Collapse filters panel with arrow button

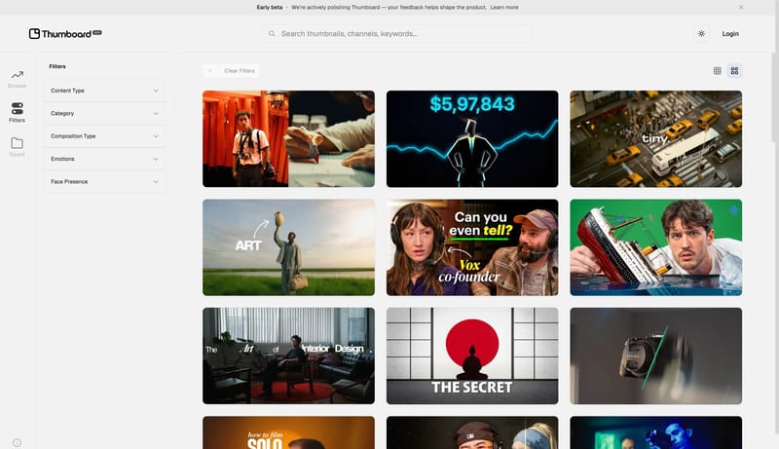[x=210, y=71]
